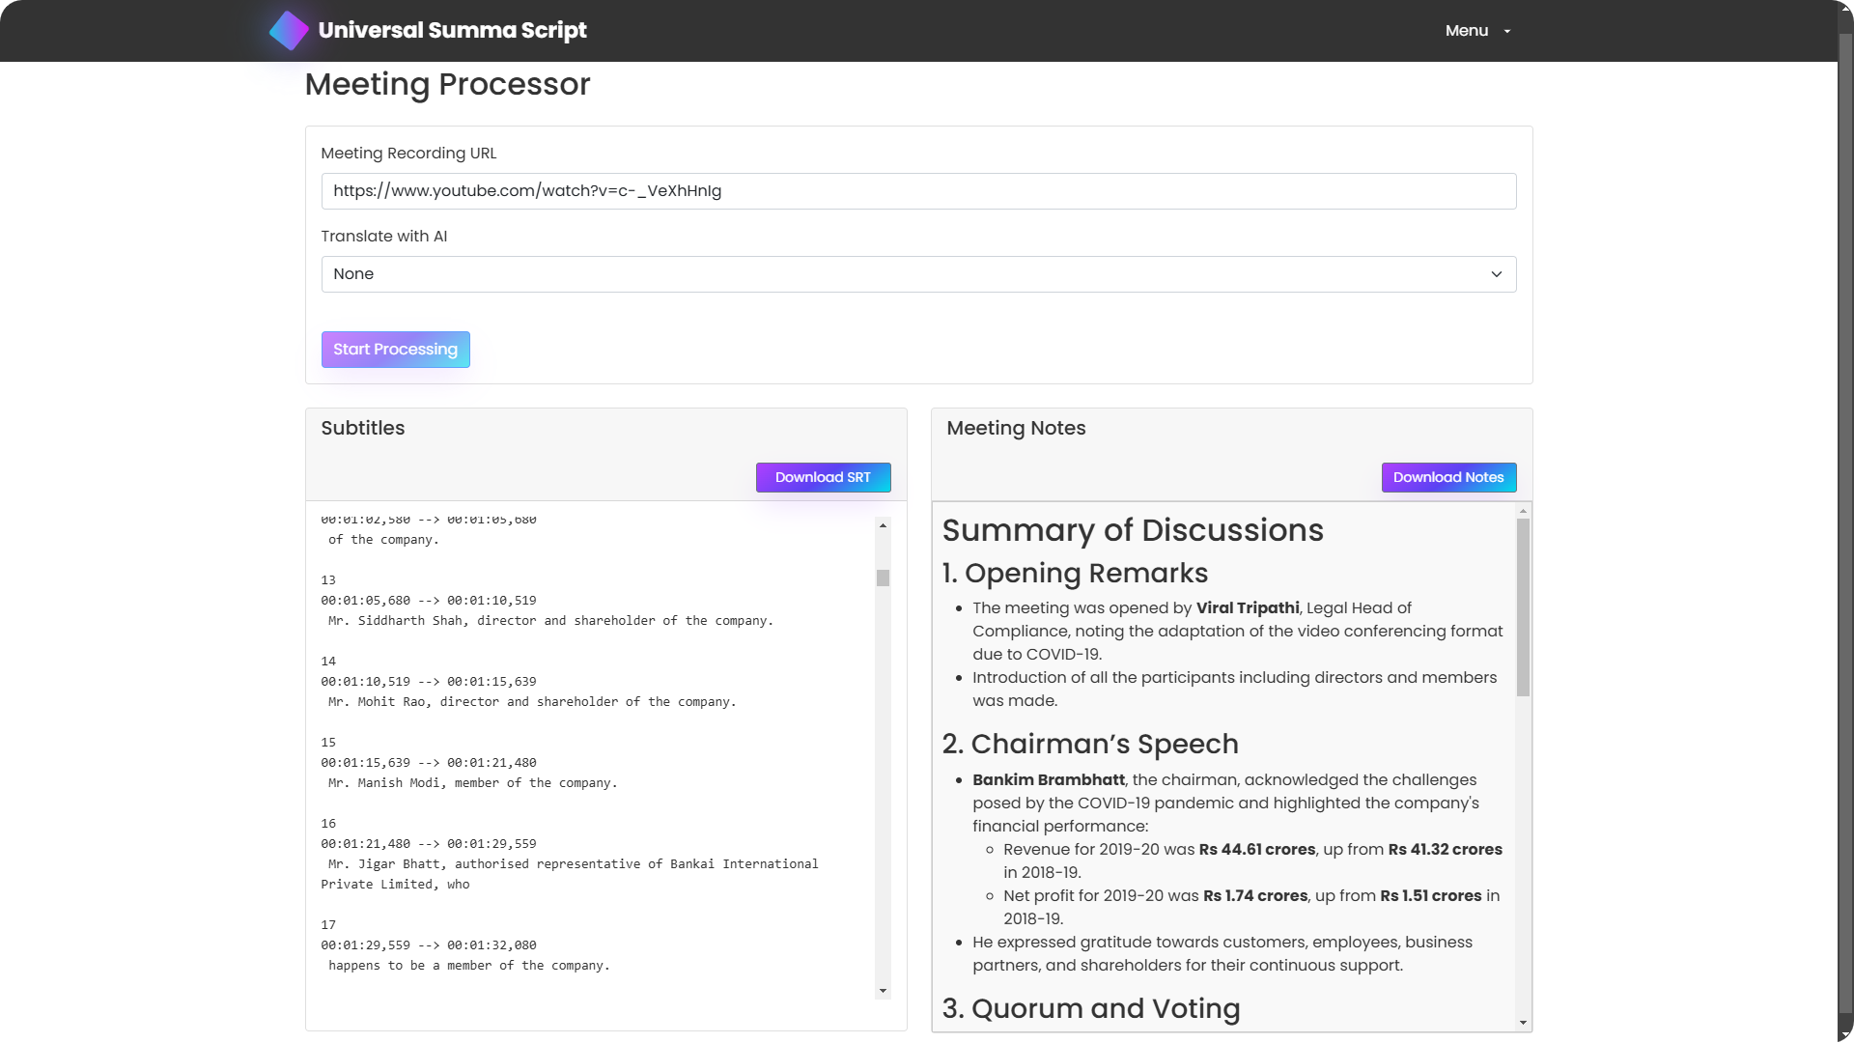
Task: Click the Menu caret arrow
Action: click(x=1506, y=32)
